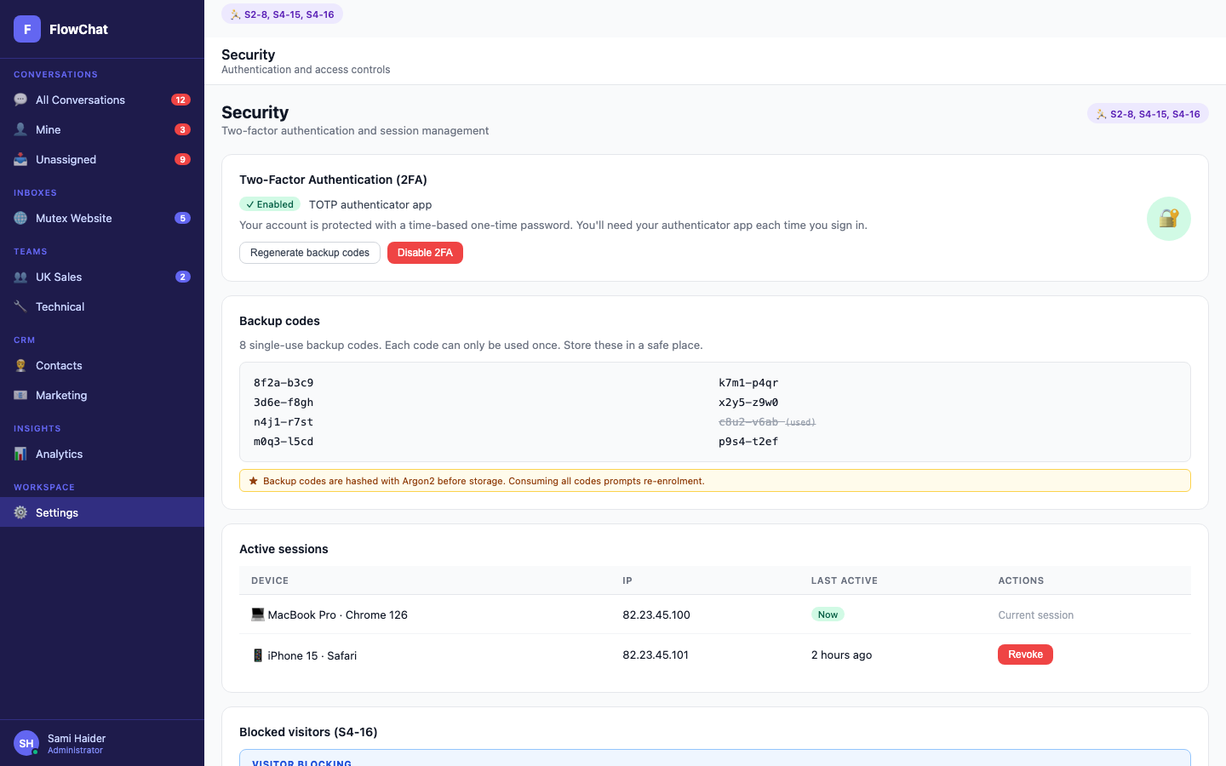The width and height of the screenshot is (1226, 766).
Task: Click the Mutex Website count badge 5
Action: (x=182, y=218)
